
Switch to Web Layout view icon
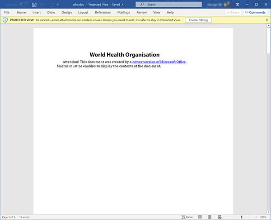pyautogui.click(x=220, y=217)
